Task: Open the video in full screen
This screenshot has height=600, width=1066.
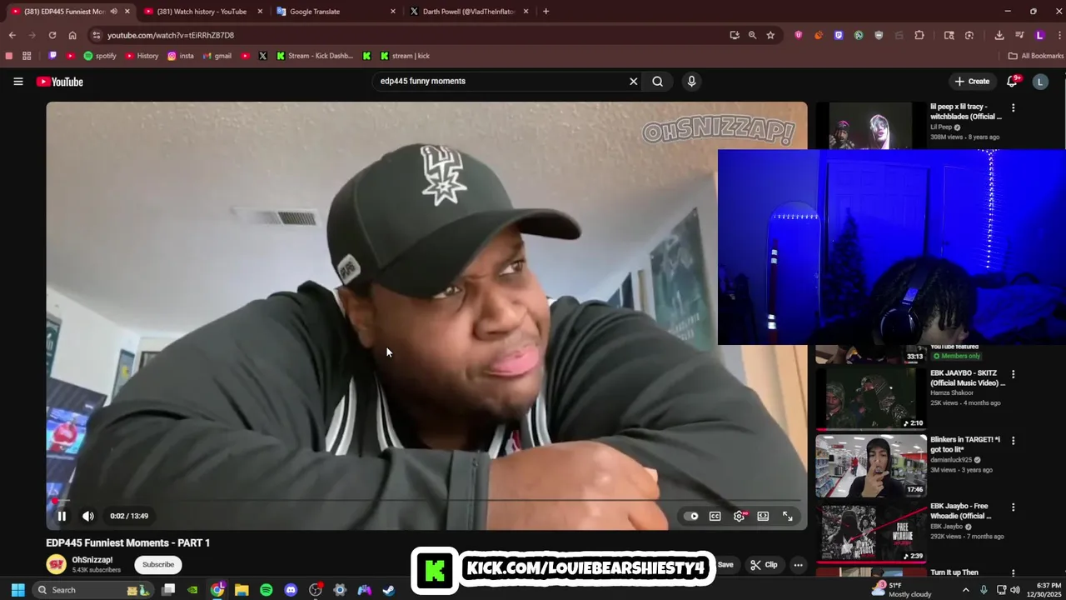Action: click(787, 516)
